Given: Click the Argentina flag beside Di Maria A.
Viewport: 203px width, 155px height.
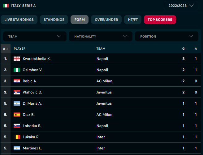Looking at the screenshot, I should pos(17,103).
